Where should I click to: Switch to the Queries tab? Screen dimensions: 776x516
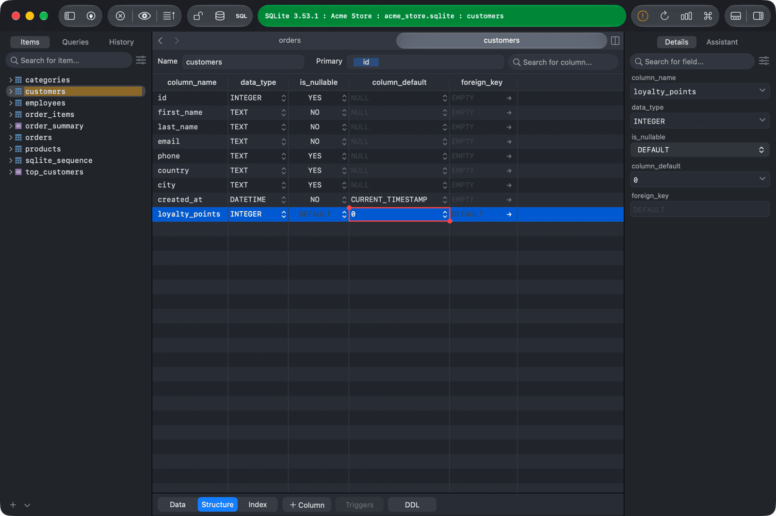click(75, 42)
